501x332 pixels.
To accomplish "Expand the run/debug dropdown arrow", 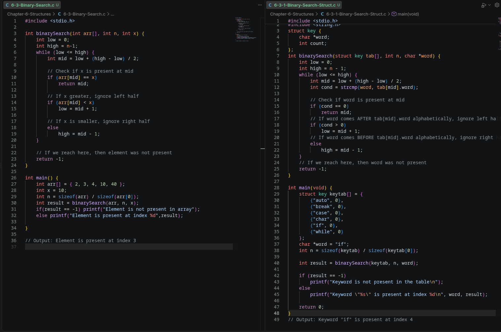I will [489, 5].
